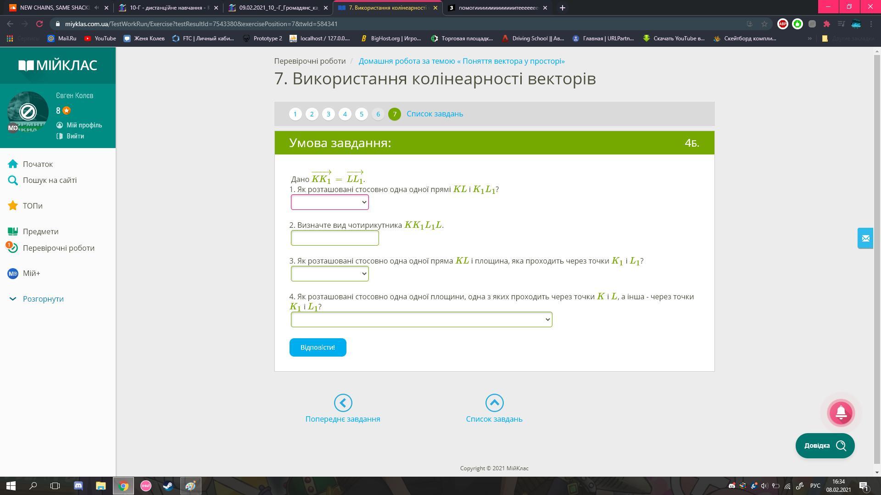This screenshot has height=495, width=881.
Task: Open the Mail.Ru bookmark
Action: point(62,38)
